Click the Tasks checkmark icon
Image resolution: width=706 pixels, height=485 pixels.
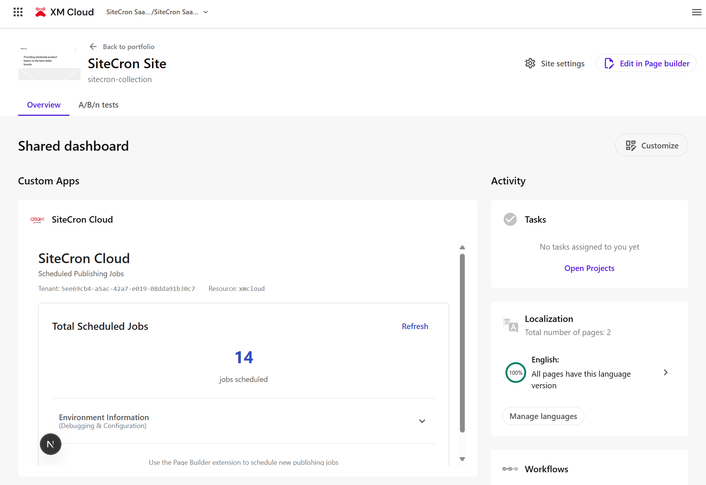coord(510,219)
